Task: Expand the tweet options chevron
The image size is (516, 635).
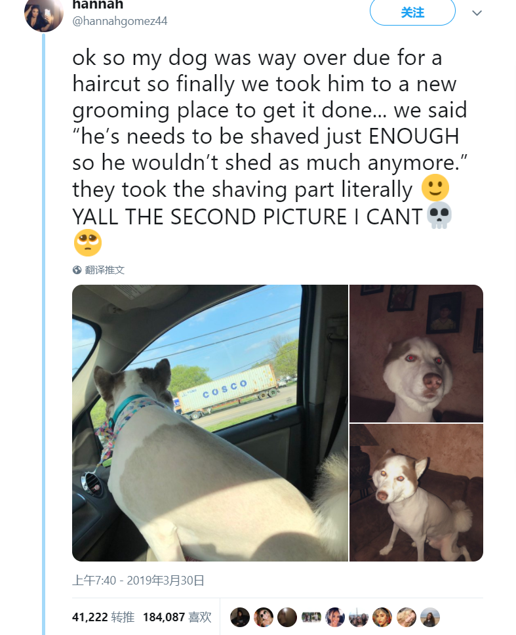Action: pos(477,13)
